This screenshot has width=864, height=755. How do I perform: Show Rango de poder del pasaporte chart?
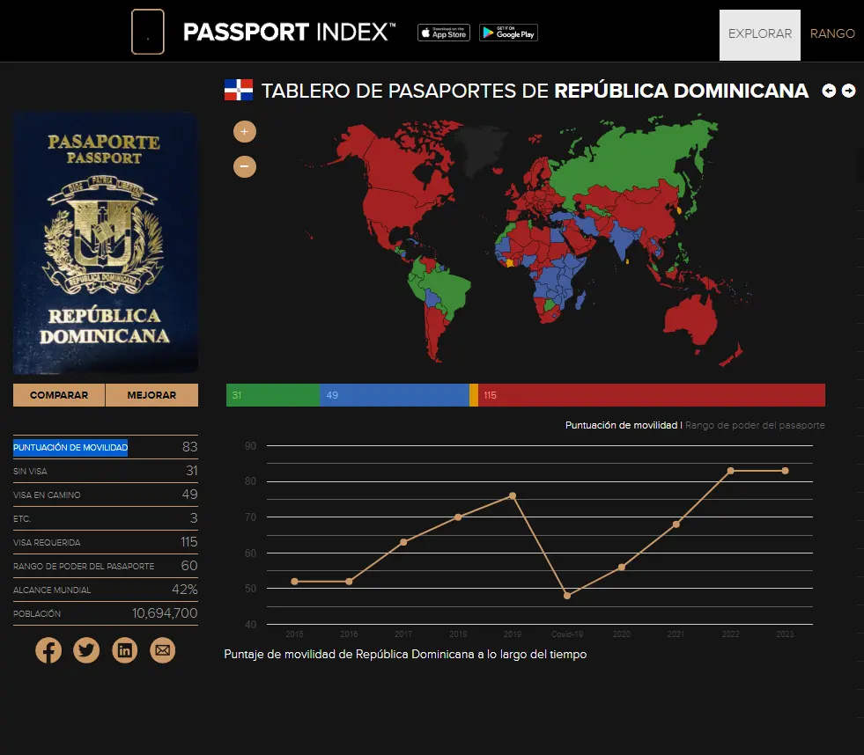[755, 426]
